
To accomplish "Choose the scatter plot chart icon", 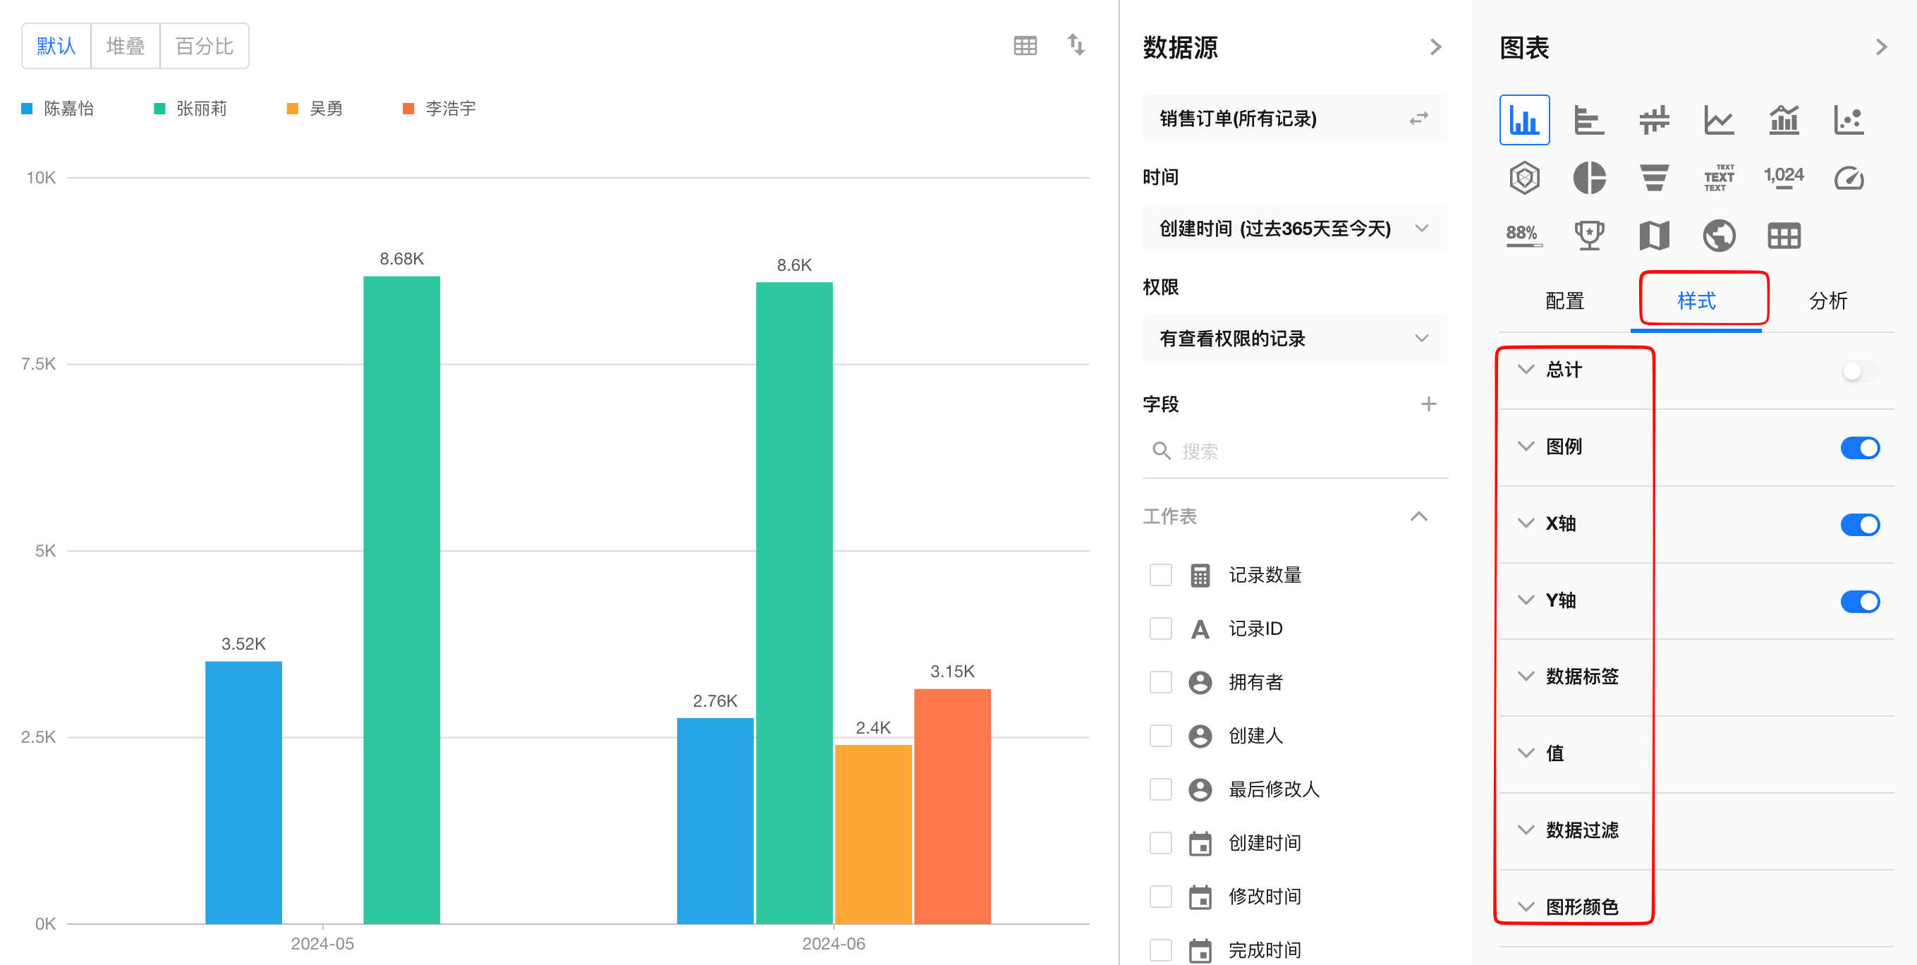I will point(1849,120).
